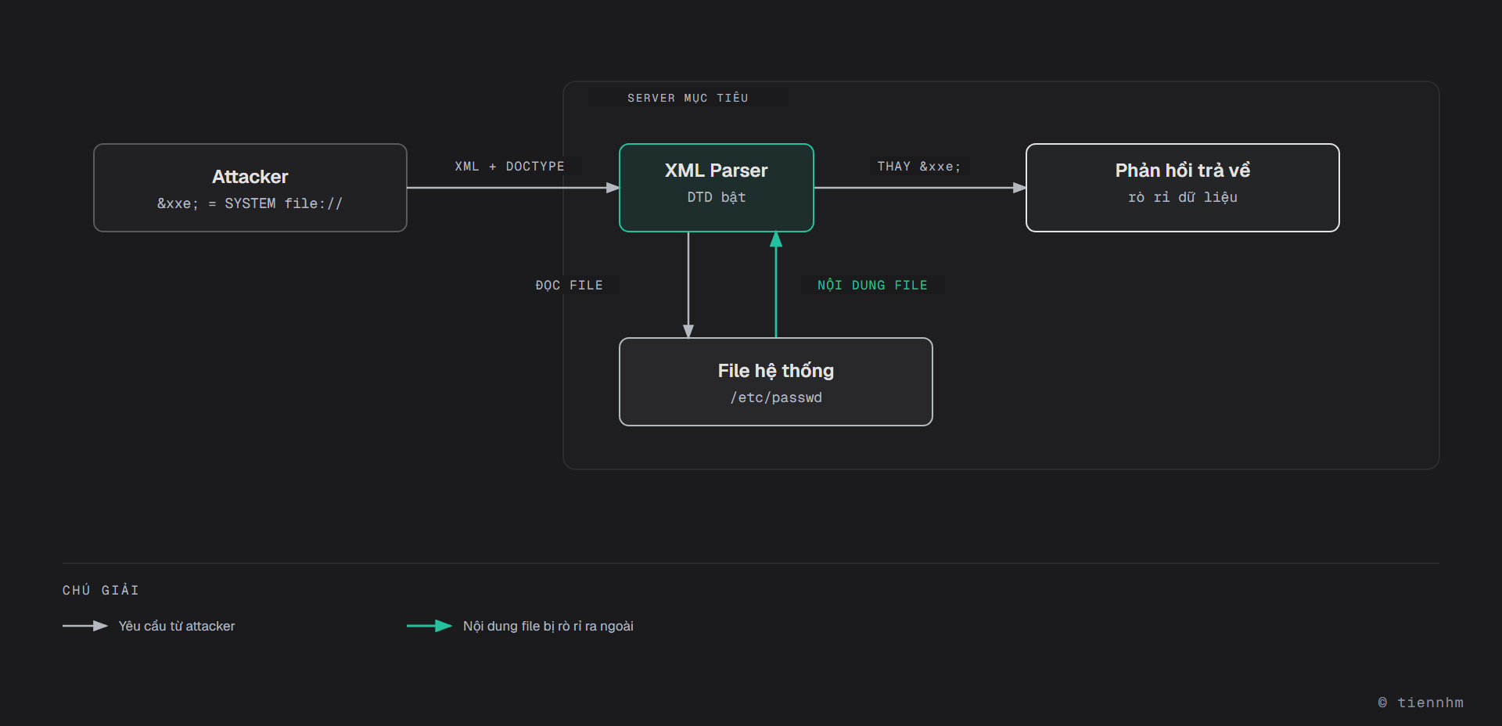Click Nội dung file bị rò rỉ legend text
Viewport: 1502px width, 726px height.
tap(548, 626)
